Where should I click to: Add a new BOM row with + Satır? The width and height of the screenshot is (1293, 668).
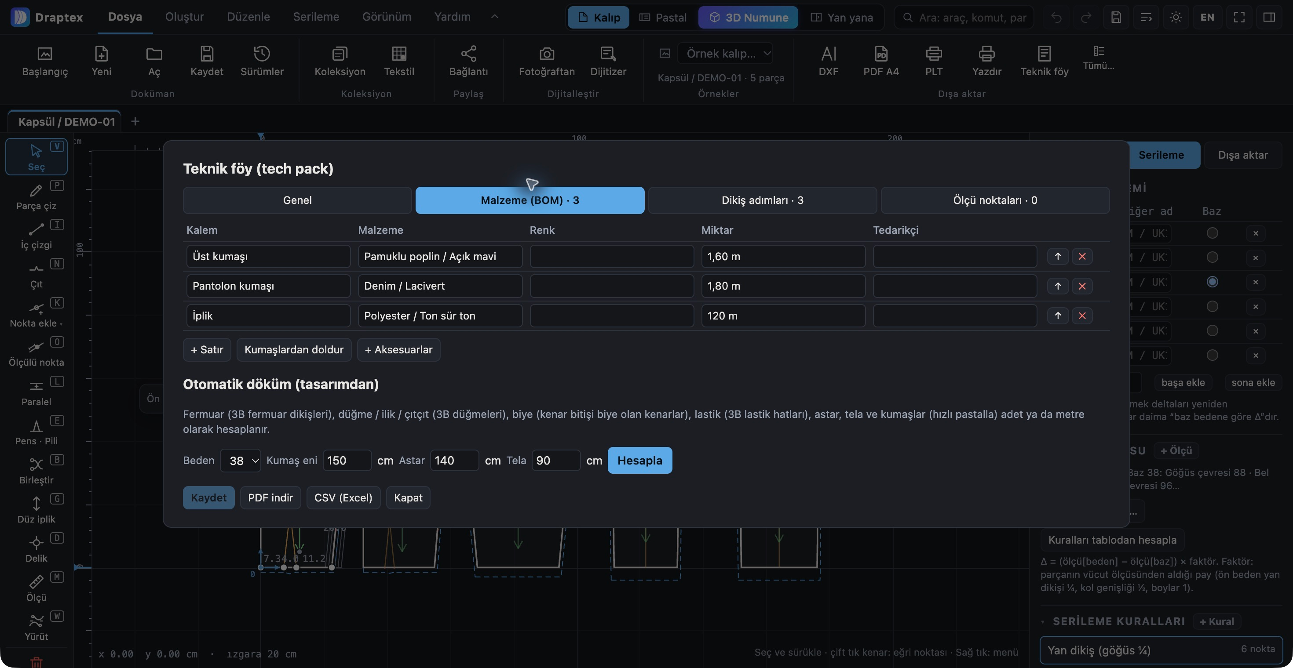click(207, 349)
